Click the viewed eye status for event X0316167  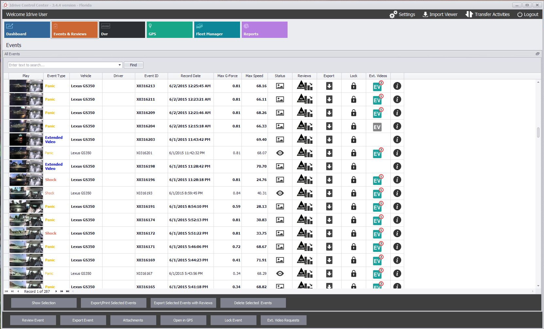280,273
